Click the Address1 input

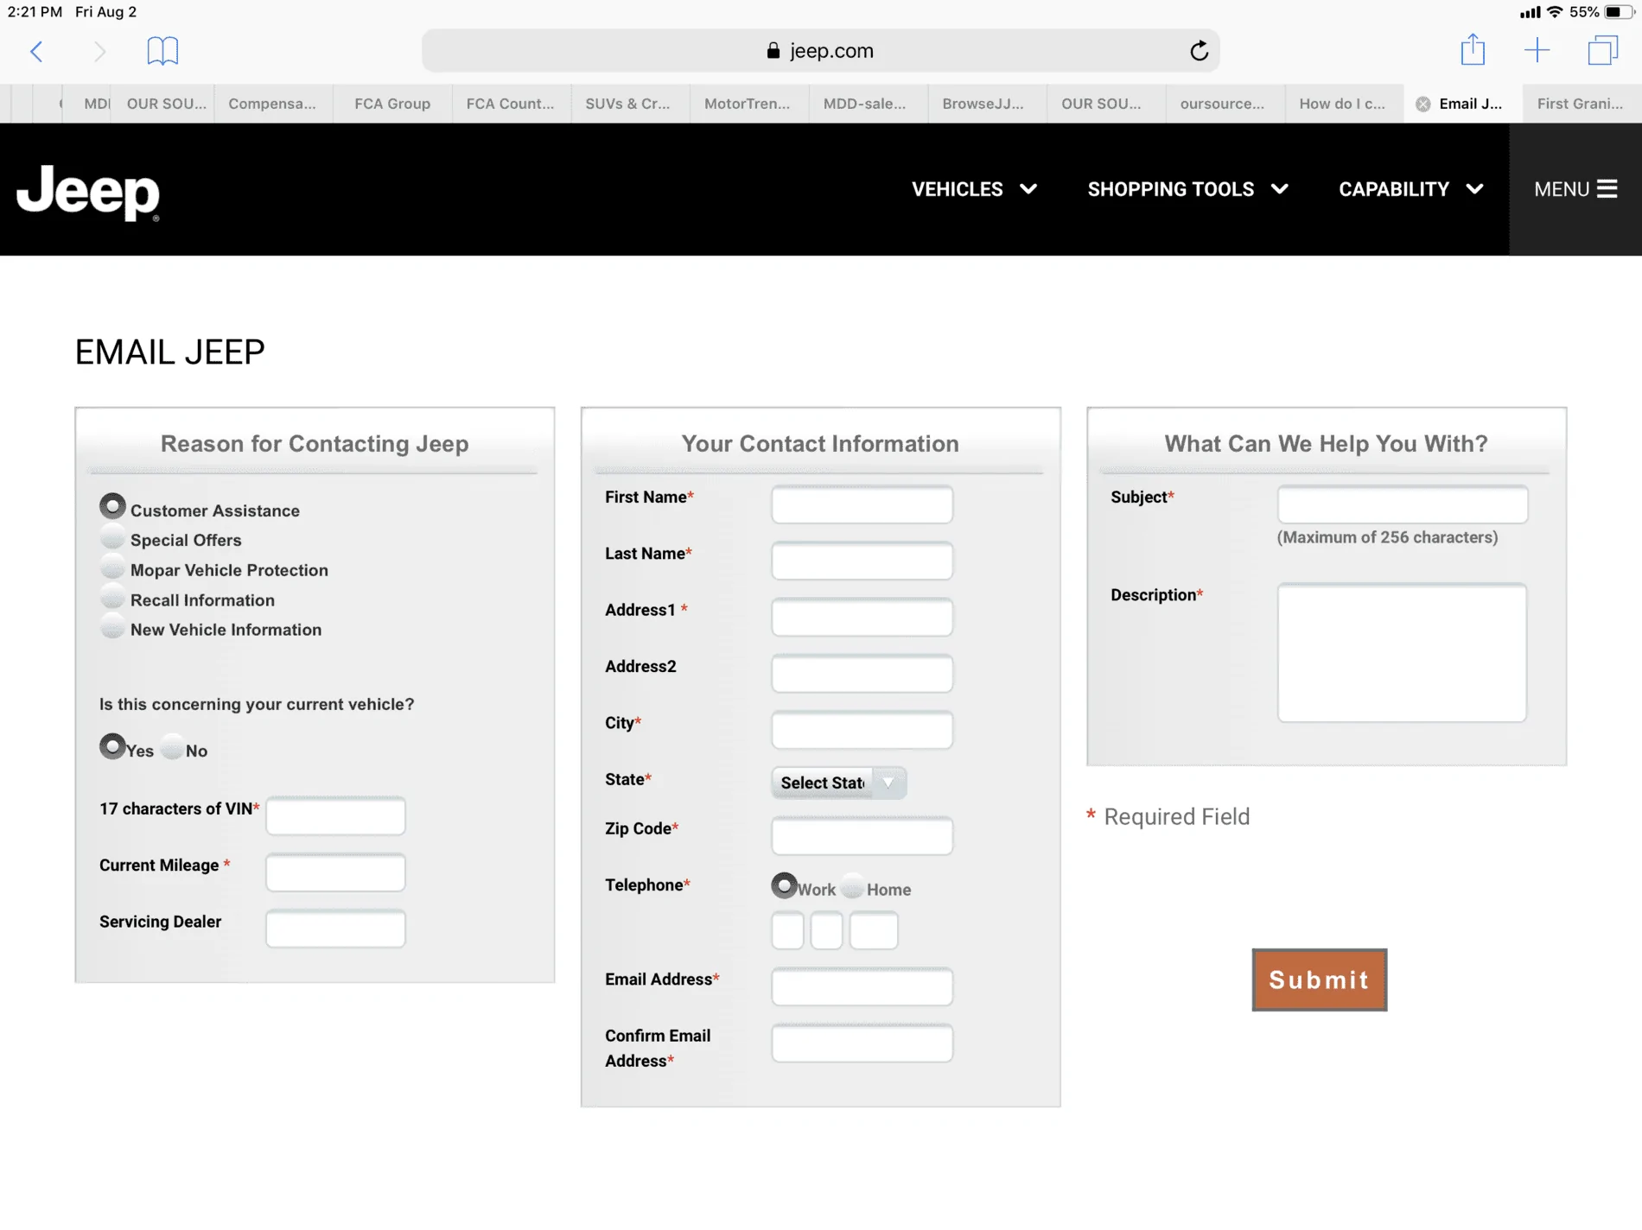pos(862,617)
